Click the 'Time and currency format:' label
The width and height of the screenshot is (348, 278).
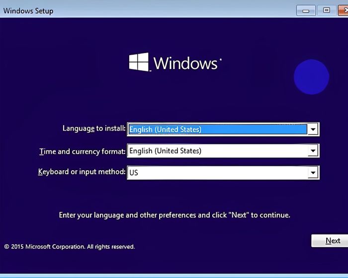83,151
